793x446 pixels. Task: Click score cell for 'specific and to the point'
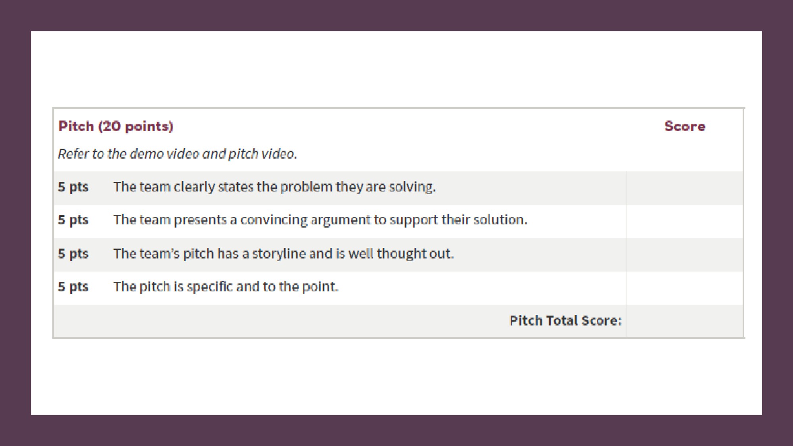coord(684,288)
